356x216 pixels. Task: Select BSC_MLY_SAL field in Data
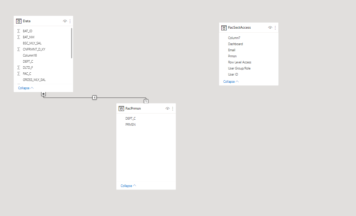(32, 43)
